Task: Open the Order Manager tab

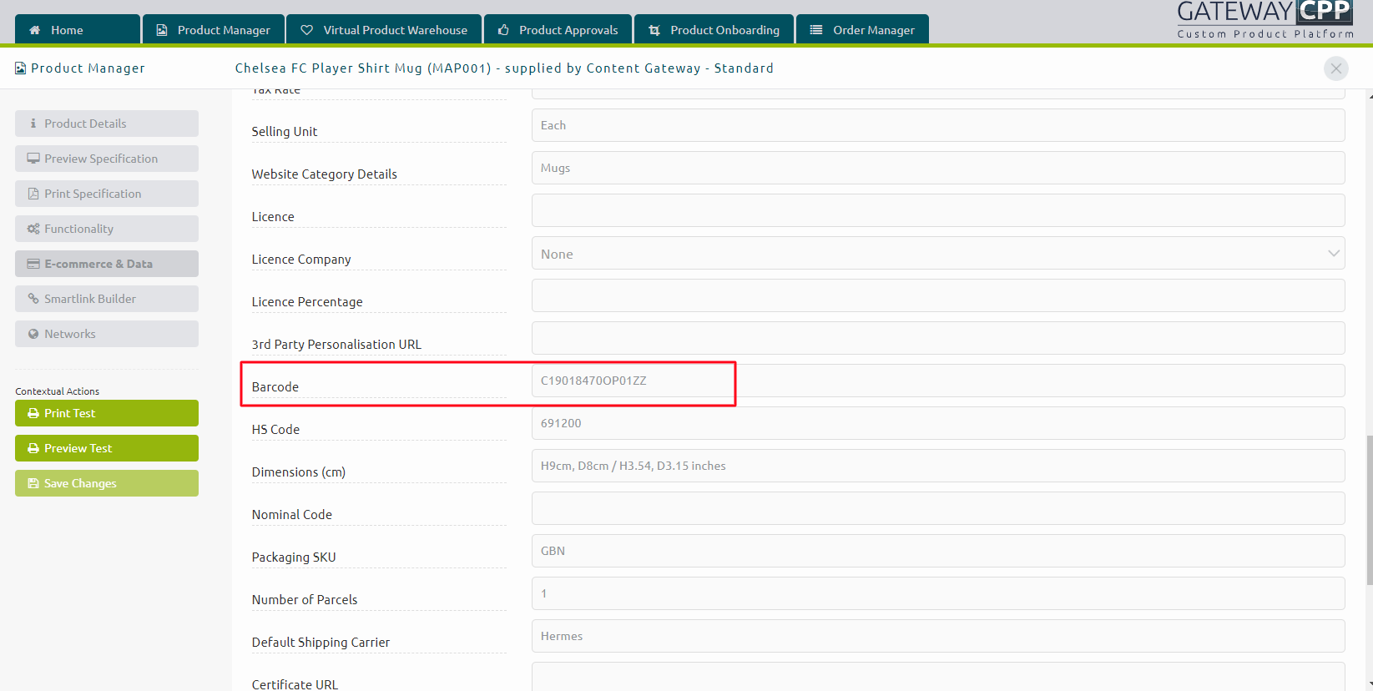Action: click(862, 29)
